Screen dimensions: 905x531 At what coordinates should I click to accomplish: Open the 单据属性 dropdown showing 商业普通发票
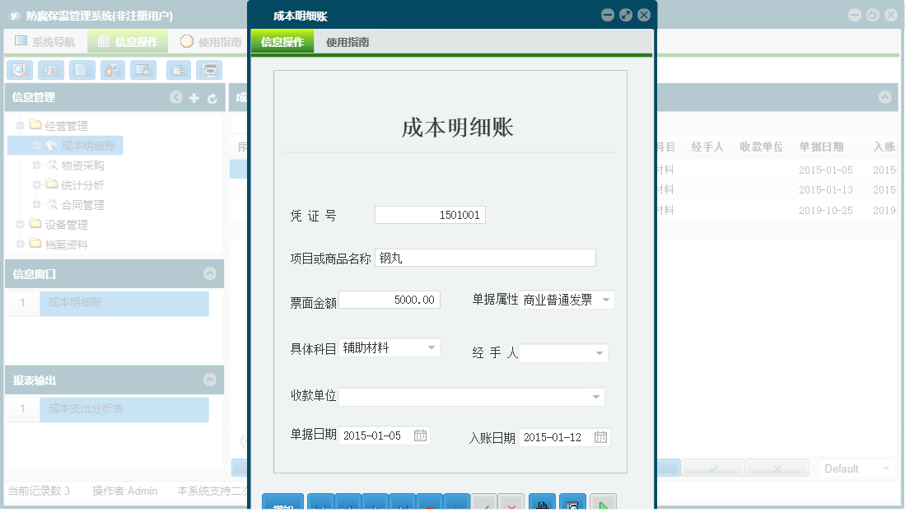607,300
